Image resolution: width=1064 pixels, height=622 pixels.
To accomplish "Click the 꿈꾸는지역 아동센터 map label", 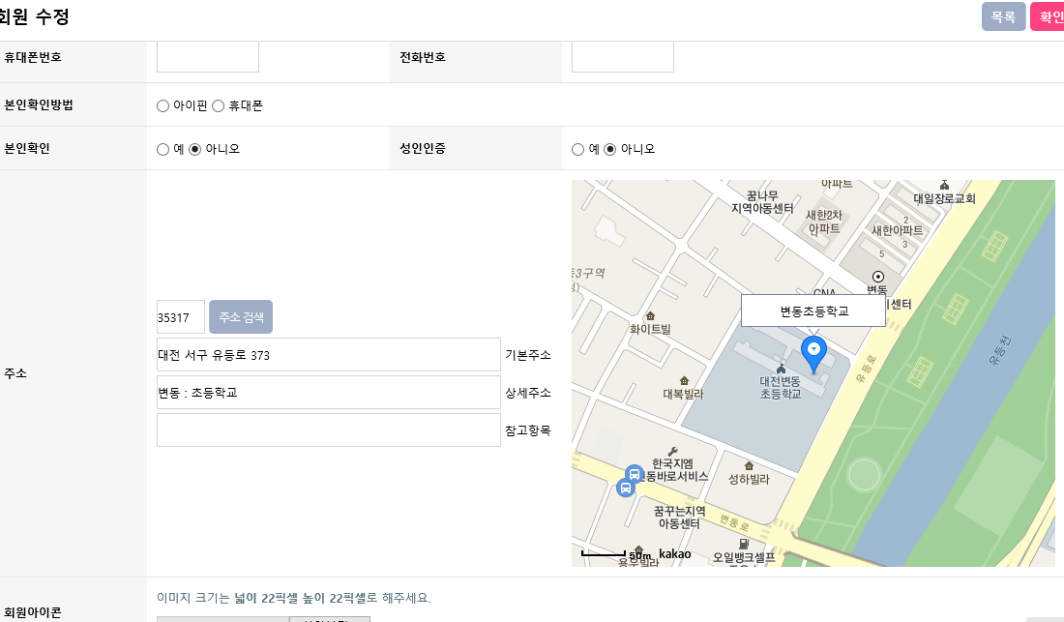I will point(679,518).
